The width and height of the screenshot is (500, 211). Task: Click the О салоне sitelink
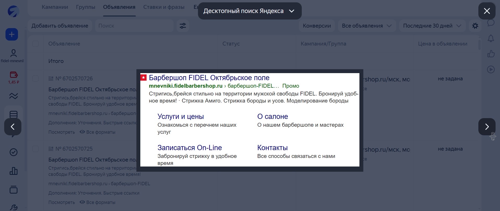tap(273, 116)
